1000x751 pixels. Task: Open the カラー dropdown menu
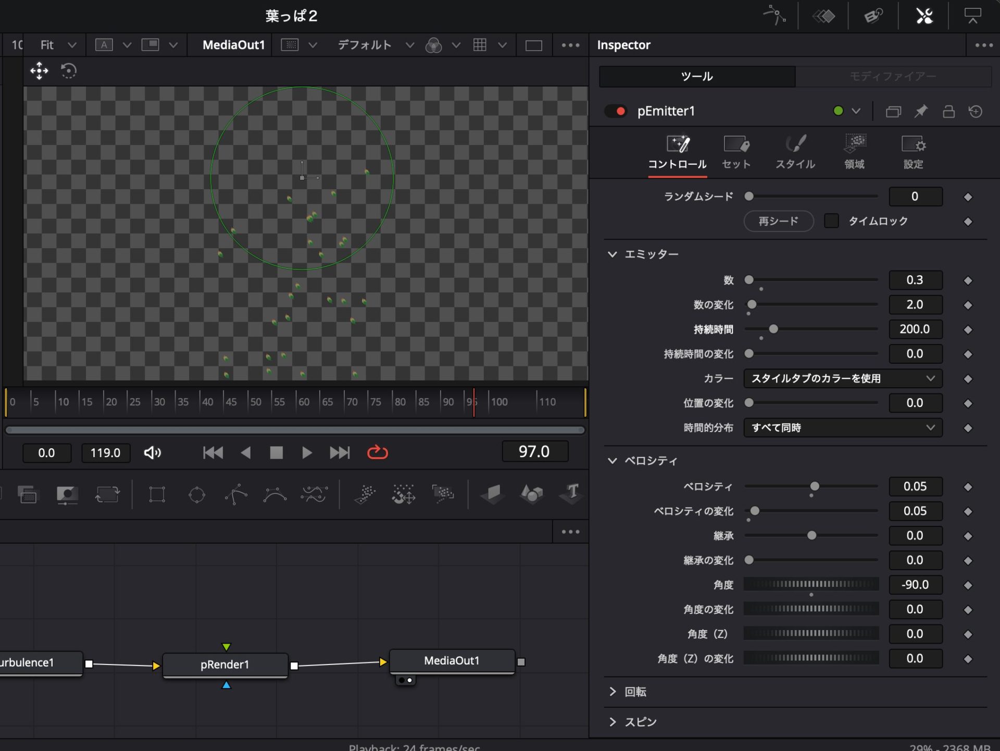[x=842, y=378]
